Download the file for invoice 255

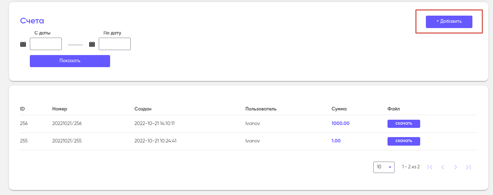pos(403,141)
